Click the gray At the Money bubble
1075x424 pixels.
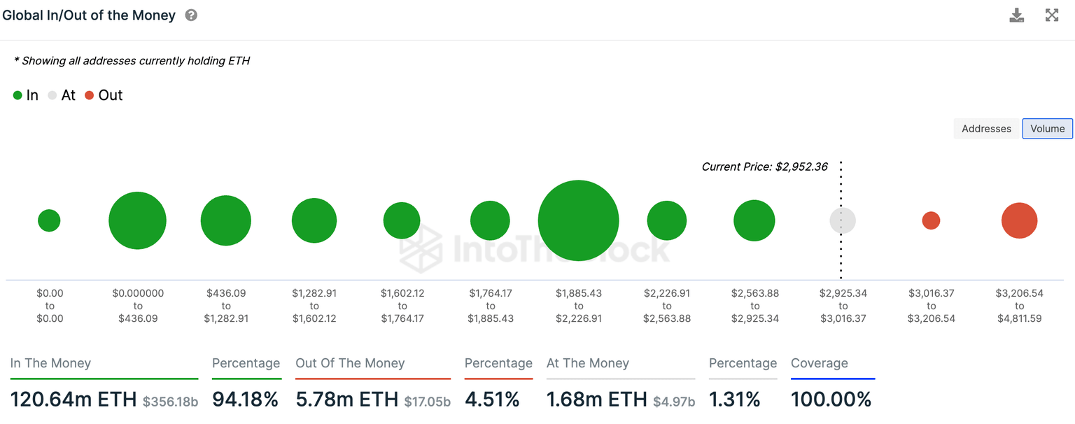pyautogui.click(x=843, y=220)
